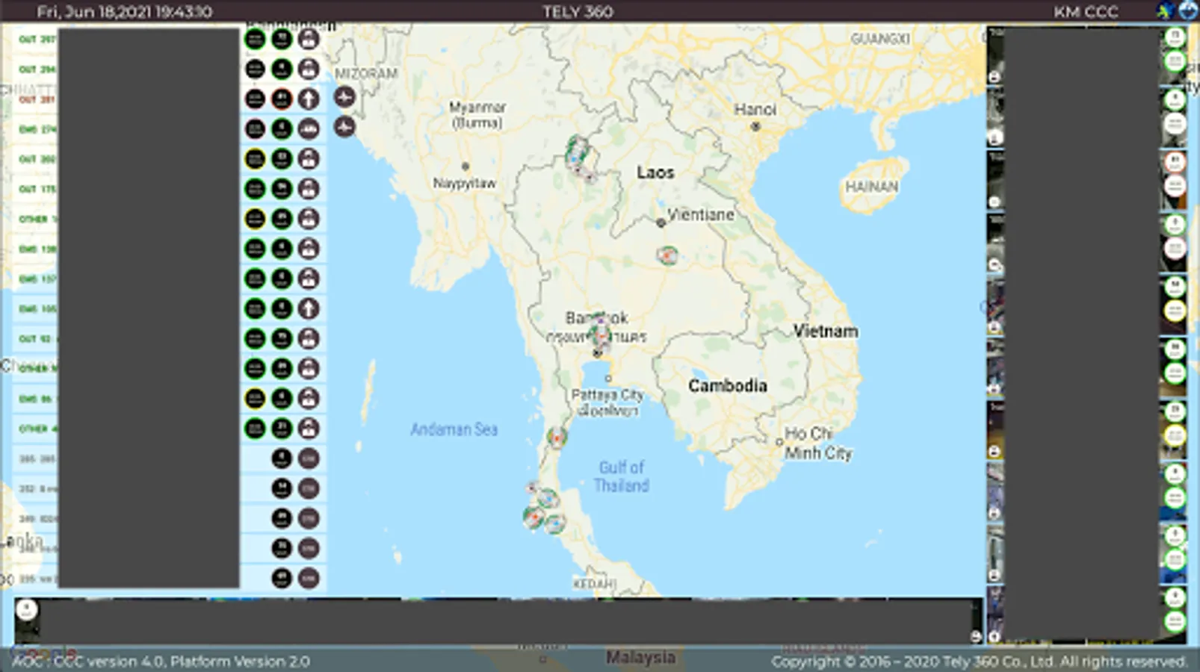This screenshot has height=672, width=1200.
Task: Select the ambulance icon in the OUT 397 row
Action: [309, 39]
